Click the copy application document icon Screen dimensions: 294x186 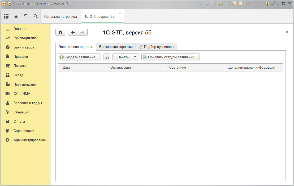[107, 57]
